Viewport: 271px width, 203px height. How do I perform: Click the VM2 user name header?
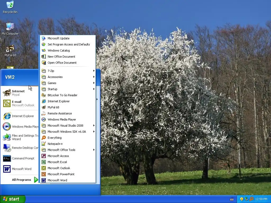(x=10, y=77)
